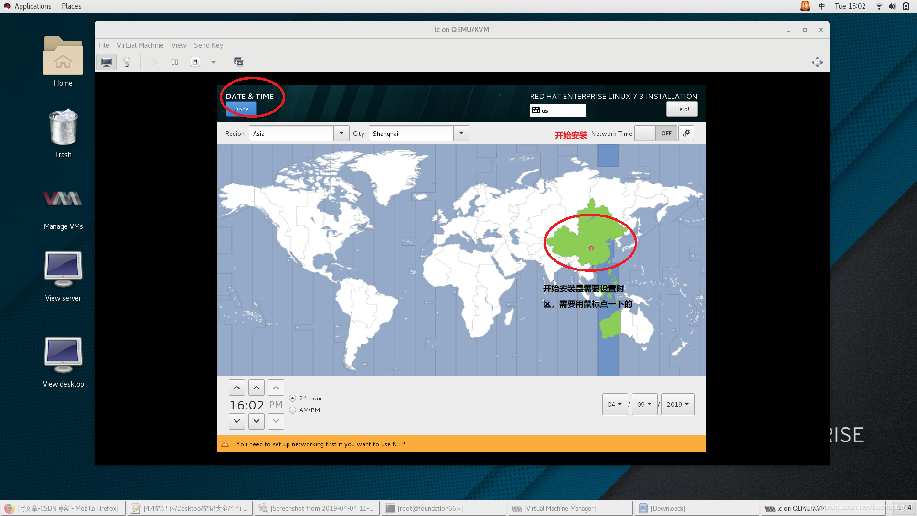Open the year dropdown showing 2019
917x516 pixels.
click(x=678, y=404)
